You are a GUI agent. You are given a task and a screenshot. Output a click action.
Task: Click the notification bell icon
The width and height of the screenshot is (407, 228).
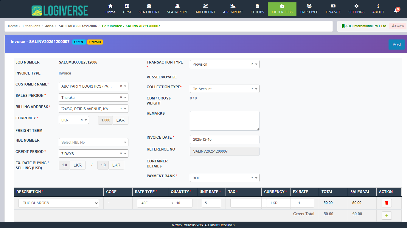click(396, 11)
